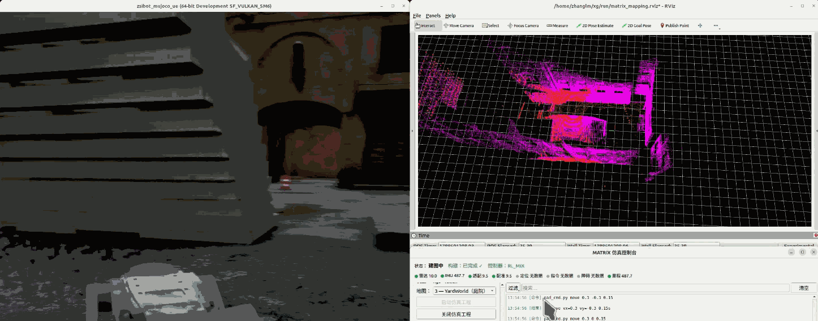Choose the Select tool in toolbar

490,25
